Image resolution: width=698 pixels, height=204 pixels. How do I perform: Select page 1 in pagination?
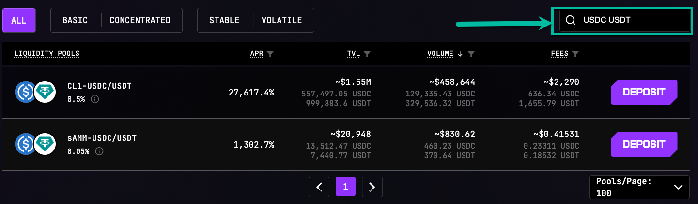click(x=345, y=187)
